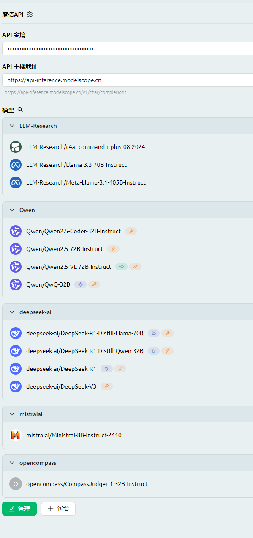253x538 pixels.
Task: Click the 新增 add button
Action: tap(58, 509)
